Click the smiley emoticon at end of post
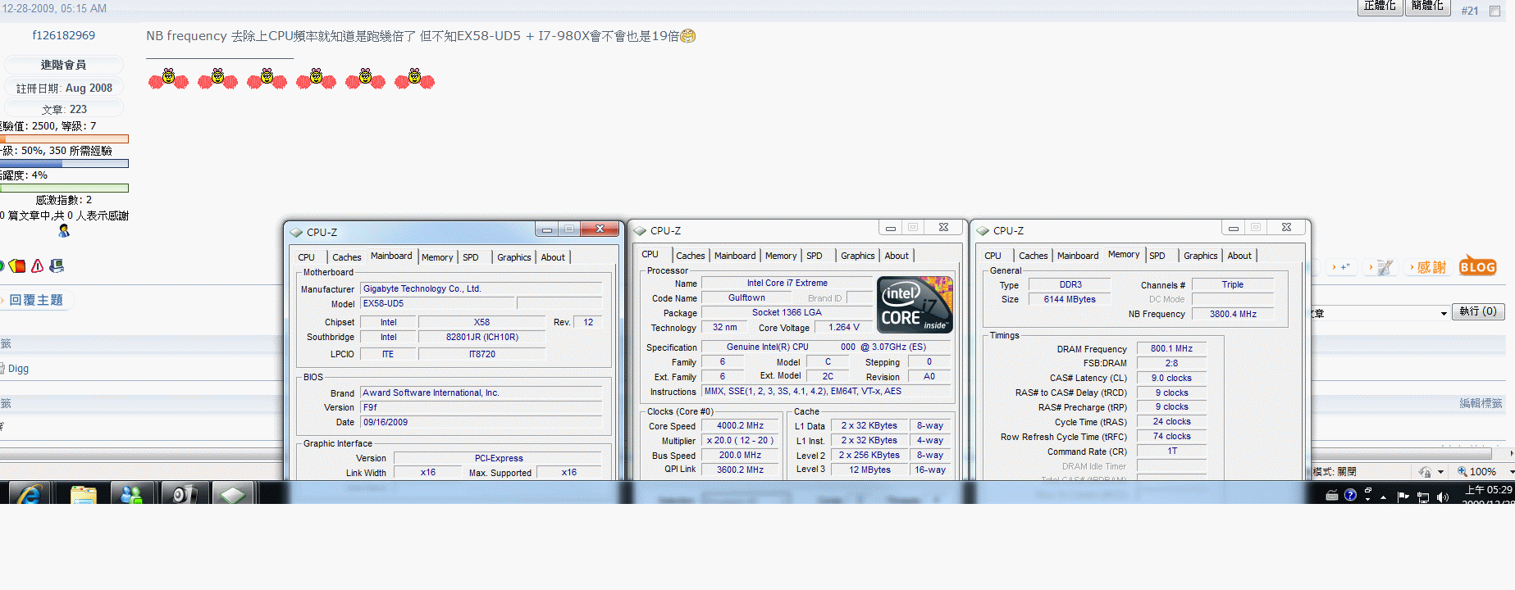Viewport: 1515px width, 590px height. (x=688, y=36)
